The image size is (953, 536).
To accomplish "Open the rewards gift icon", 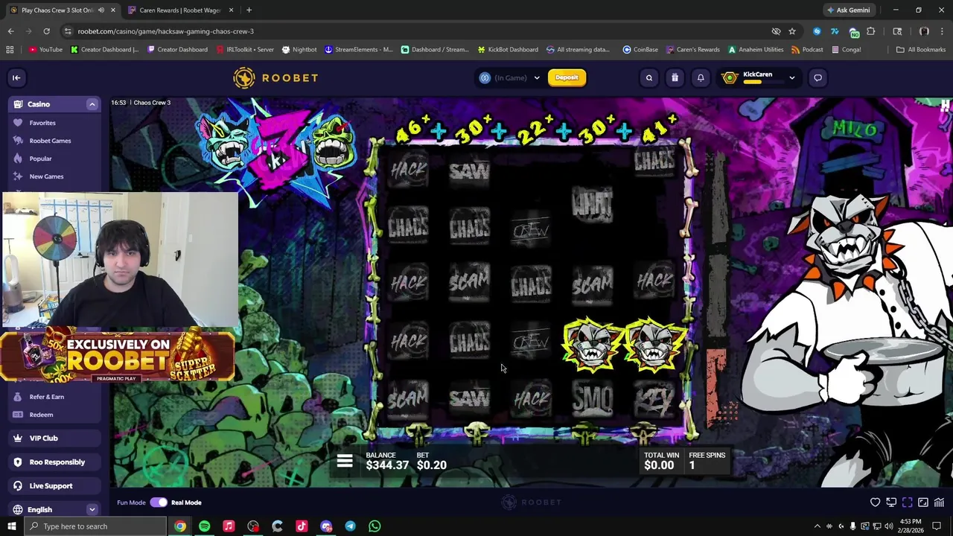I will click(675, 77).
